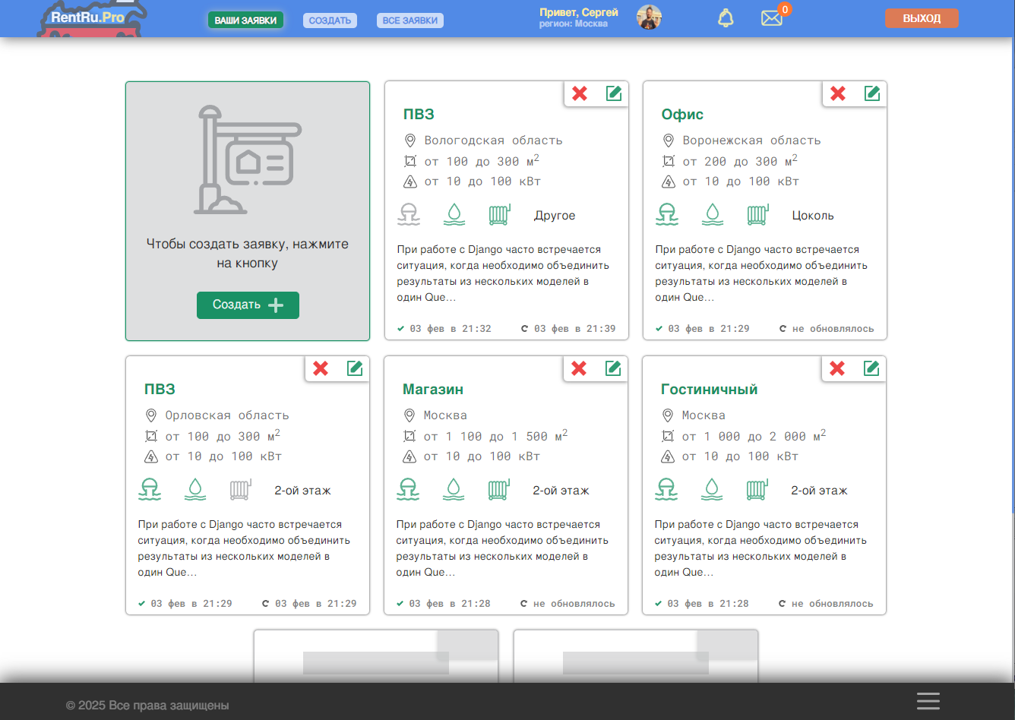
Task: Click location pin in Магазин card
Action: [409, 415]
